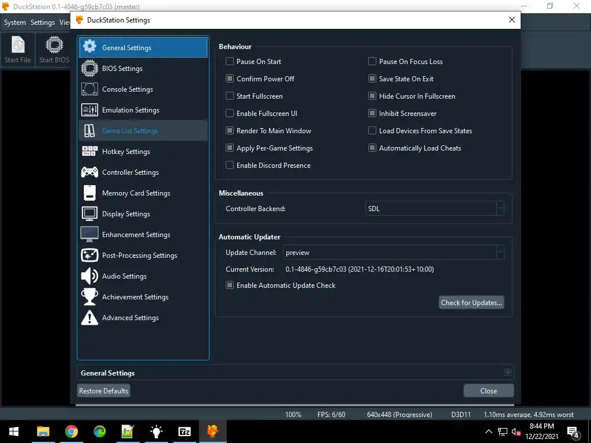
Task: Select the Enhancement Settings screen icon
Action: coord(89,234)
